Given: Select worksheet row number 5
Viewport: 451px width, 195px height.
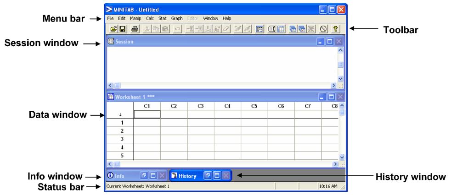Looking at the screenshot, I should [x=120, y=156].
